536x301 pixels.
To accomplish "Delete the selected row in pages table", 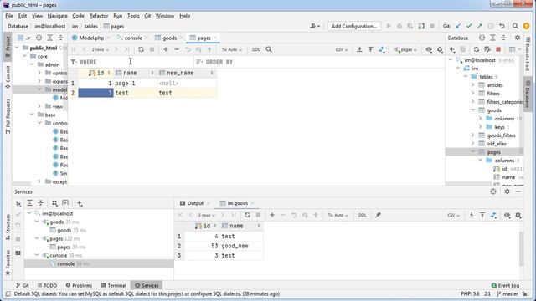I will (x=177, y=49).
